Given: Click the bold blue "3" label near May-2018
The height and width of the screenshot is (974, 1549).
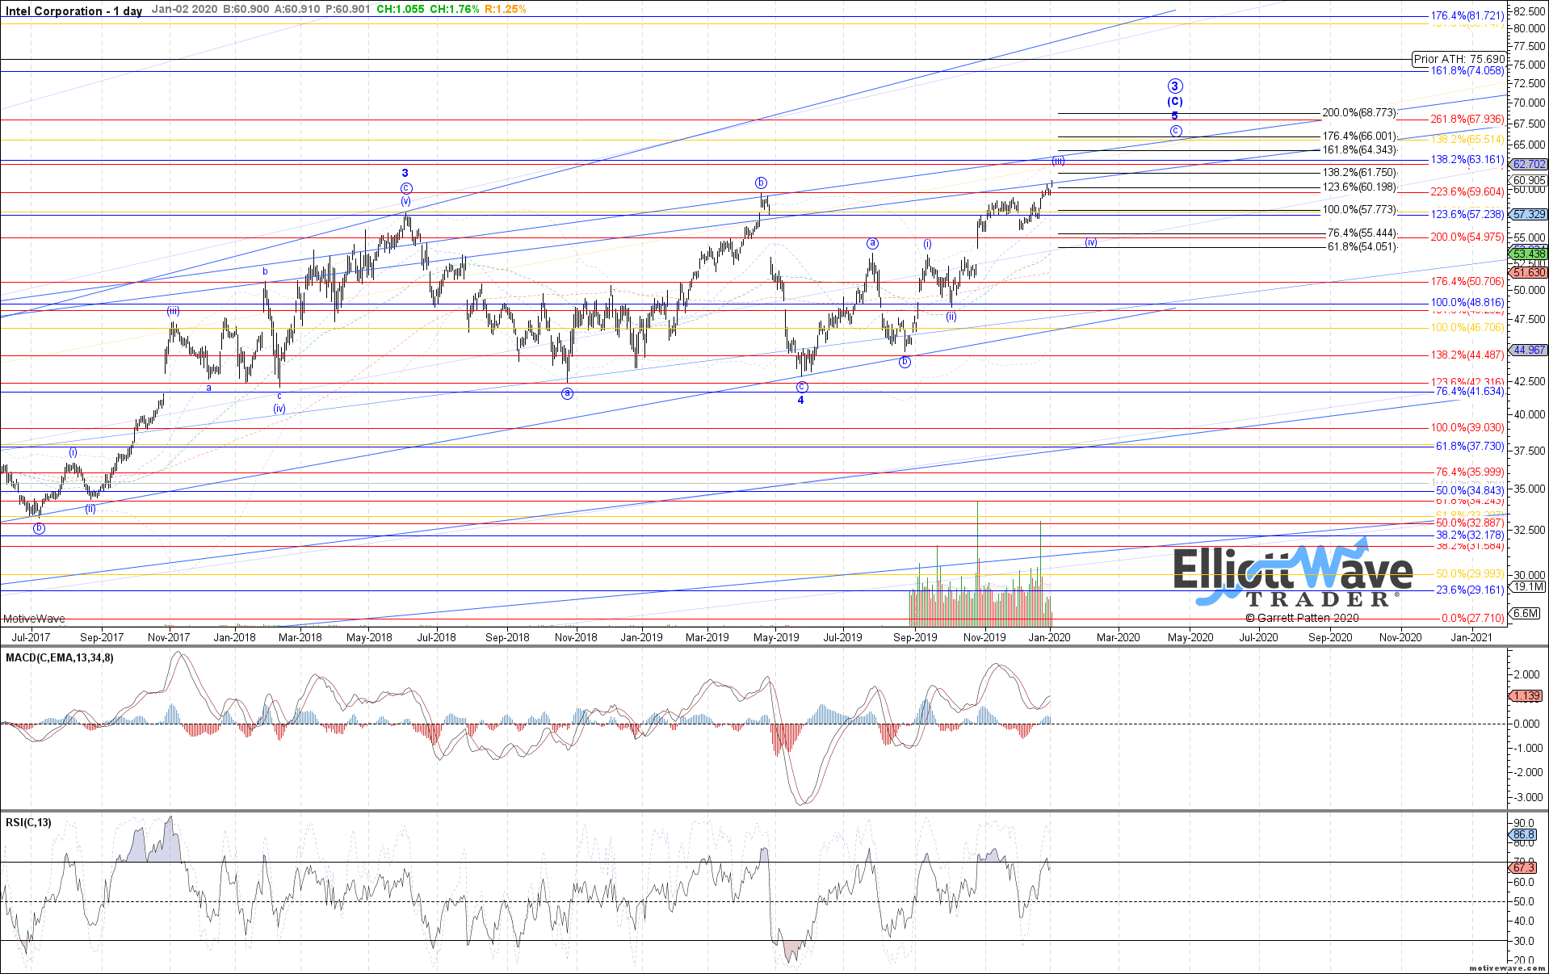Looking at the screenshot, I should 405,173.
